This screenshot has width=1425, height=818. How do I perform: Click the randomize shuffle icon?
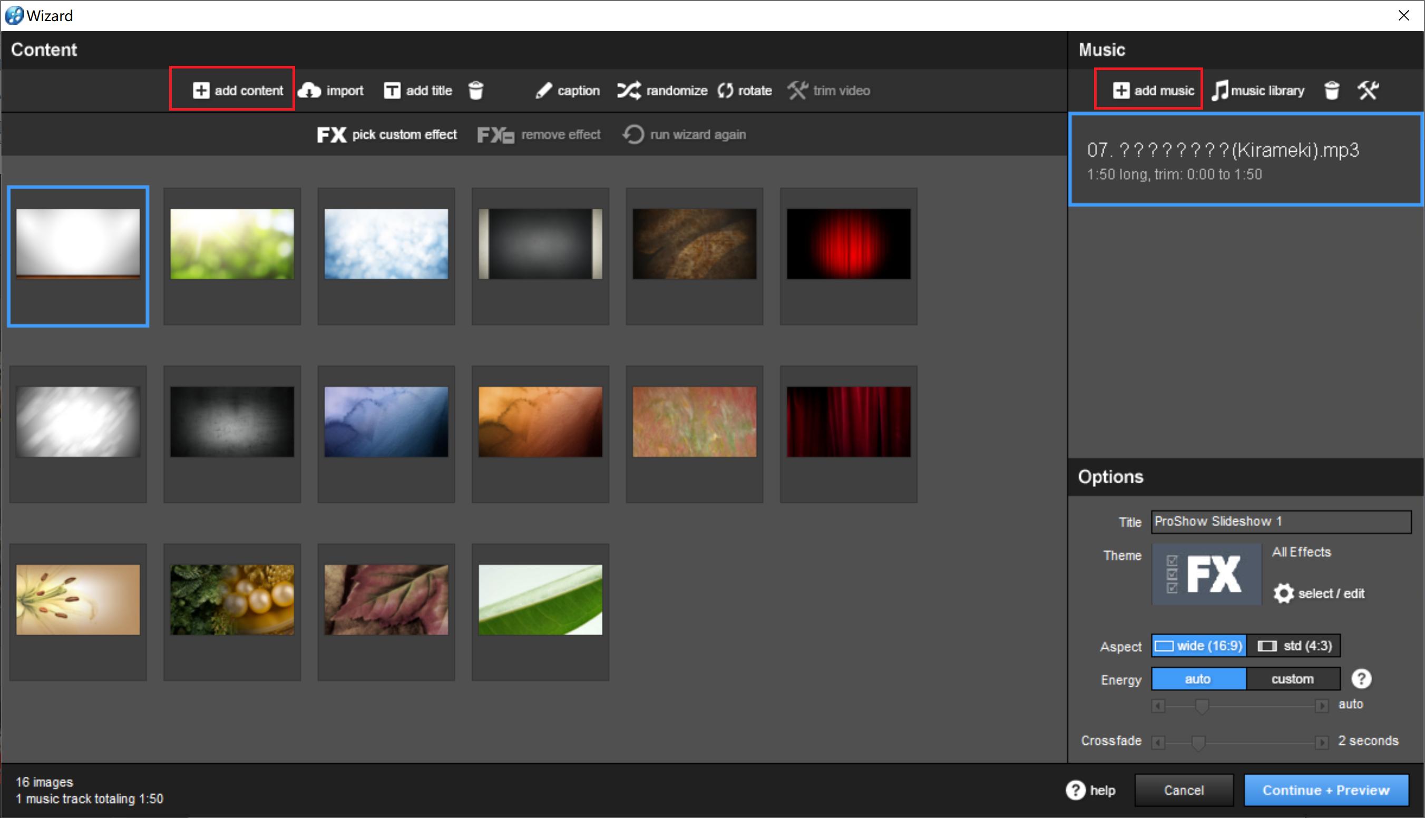tap(629, 91)
